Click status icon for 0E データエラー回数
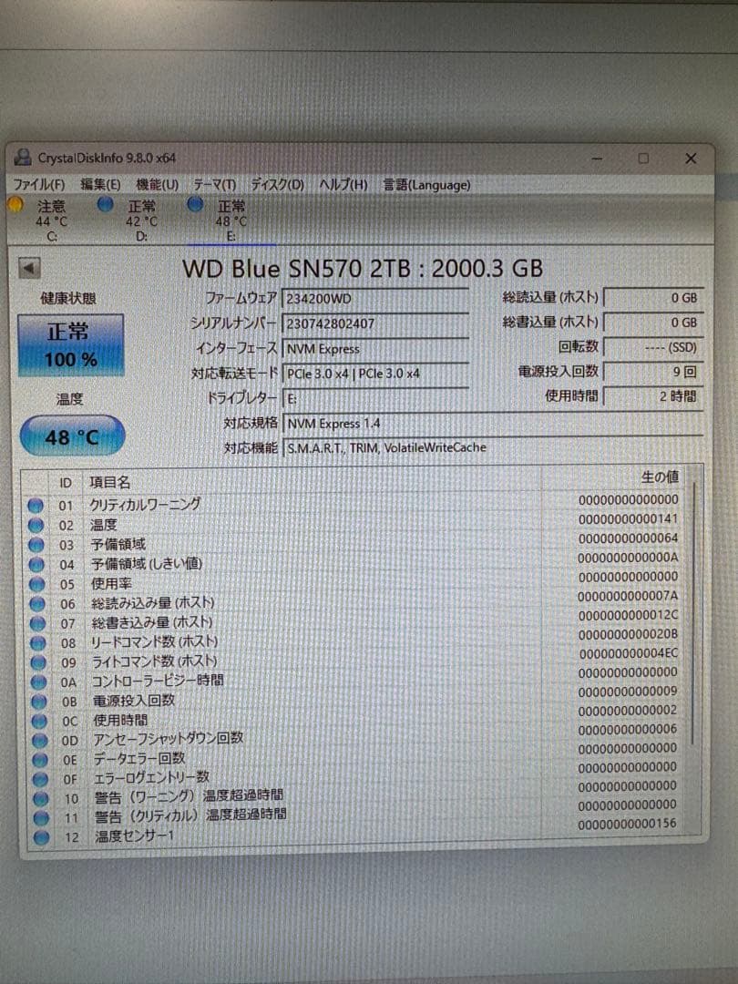This screenshot has width=738, height=984. point(40,760)
